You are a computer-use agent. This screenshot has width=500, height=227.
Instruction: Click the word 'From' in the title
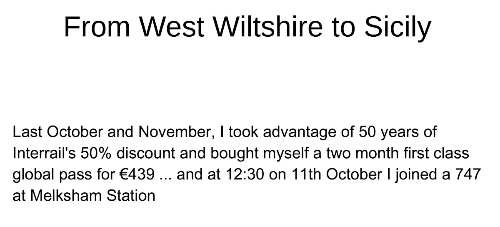point(98,26)
